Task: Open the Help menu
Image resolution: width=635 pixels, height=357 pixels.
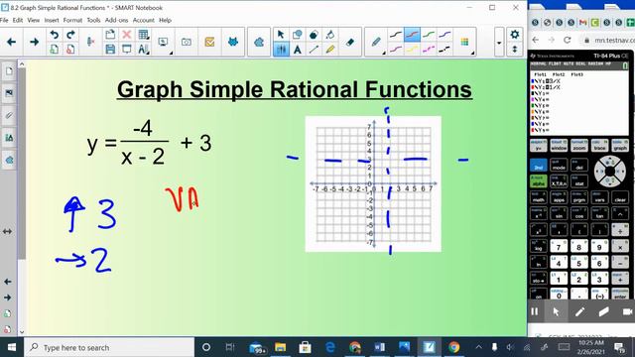Action: click(165, 20)
